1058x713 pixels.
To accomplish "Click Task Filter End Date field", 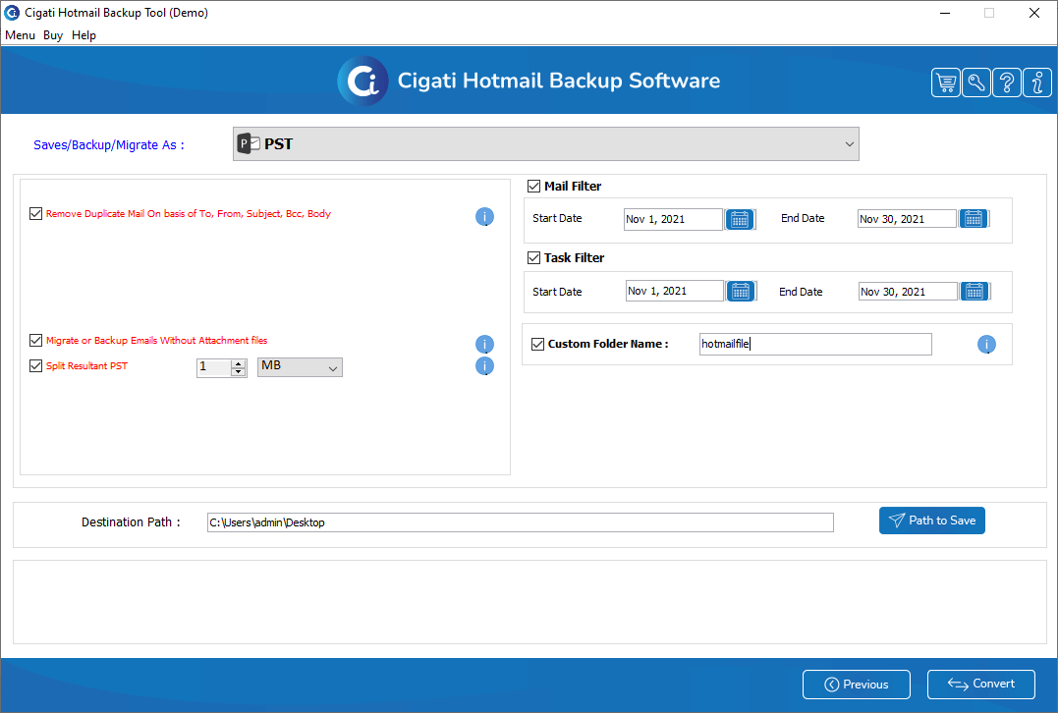I will click(x=909, y=292).
